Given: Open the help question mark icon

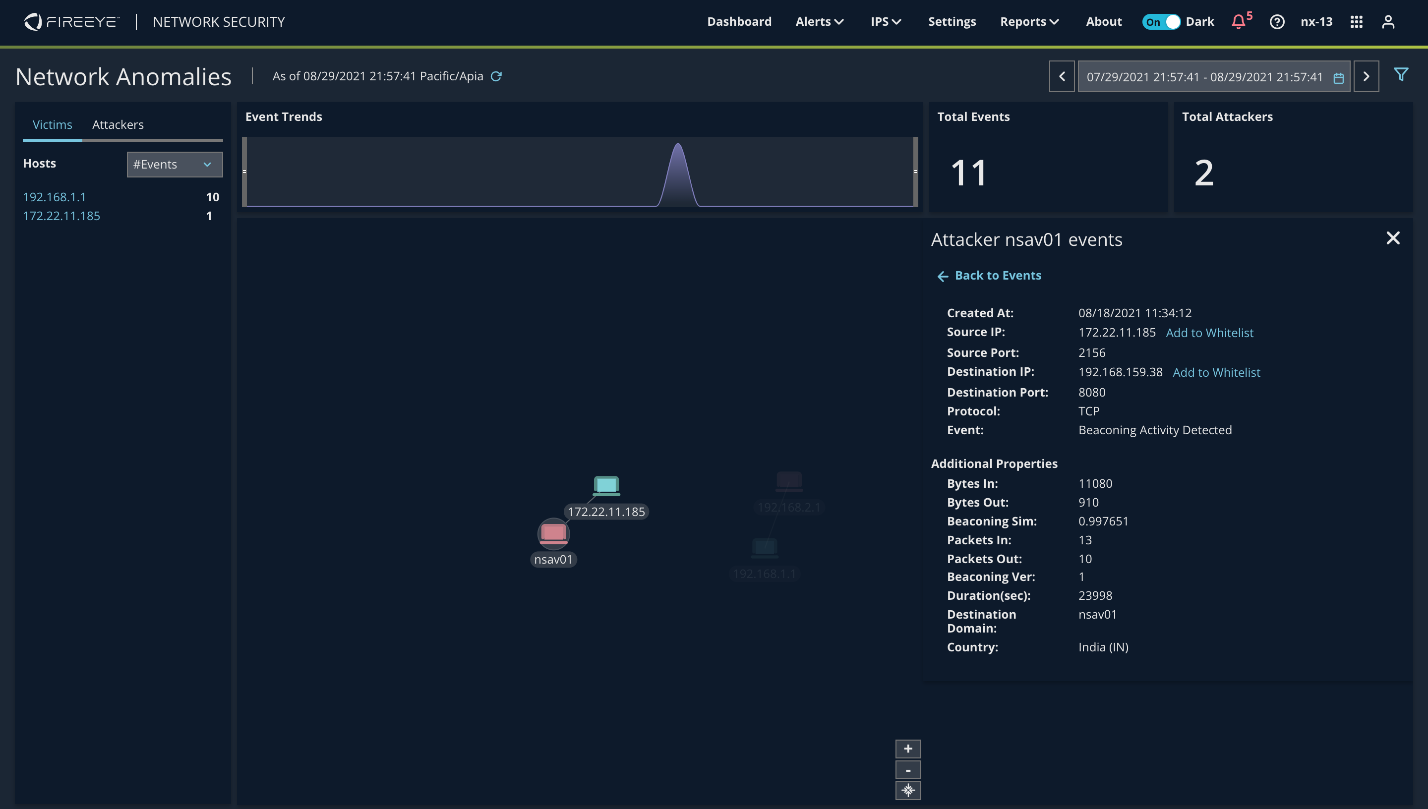Looking at the screenshot, I should tap(1277, 22).
